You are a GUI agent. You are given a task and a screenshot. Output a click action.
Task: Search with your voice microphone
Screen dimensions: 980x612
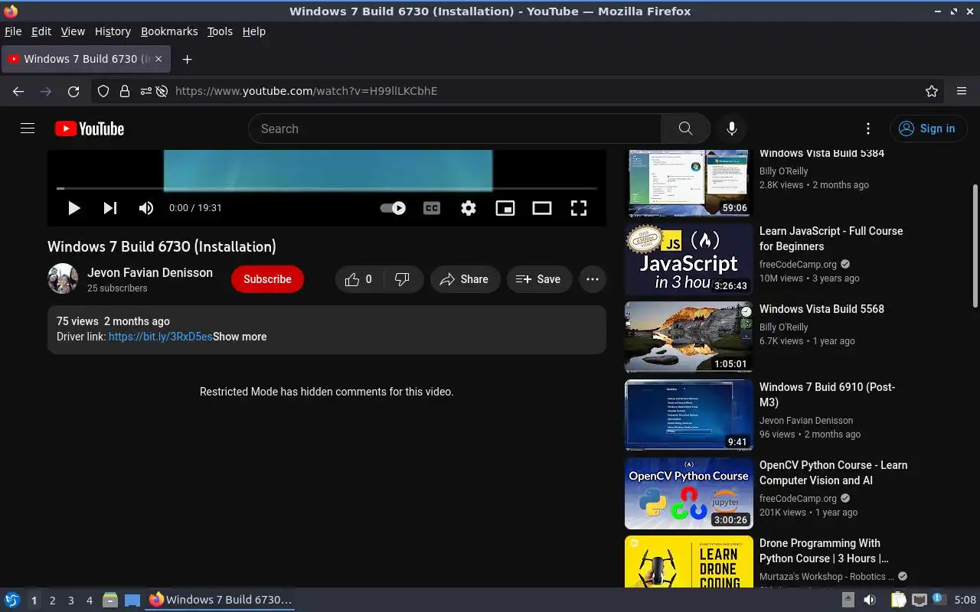click(x=732, y=129)
